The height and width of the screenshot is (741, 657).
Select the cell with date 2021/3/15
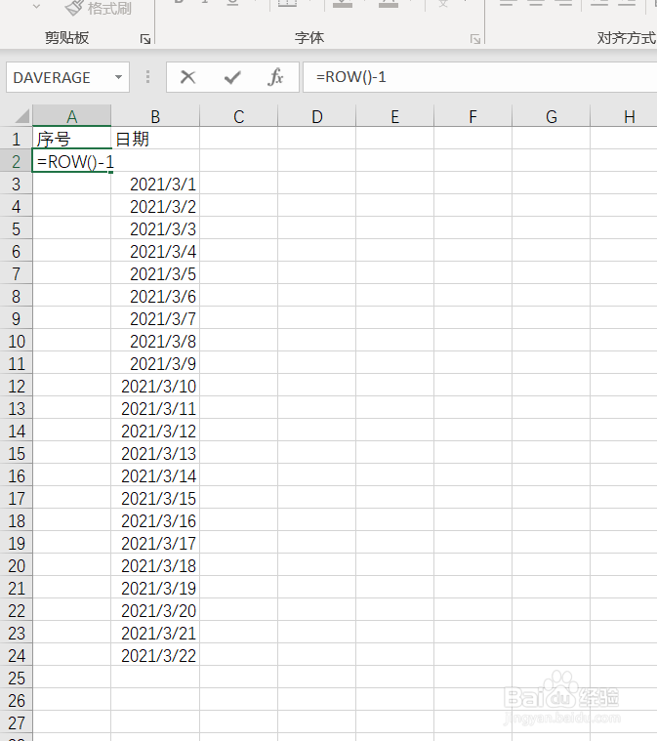155,498
